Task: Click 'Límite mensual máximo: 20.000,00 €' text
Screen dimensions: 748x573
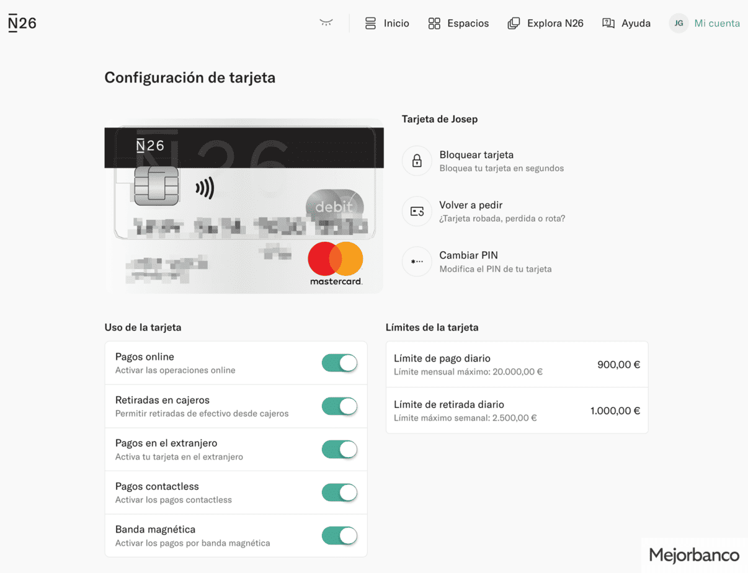Action: pos(468,372)
